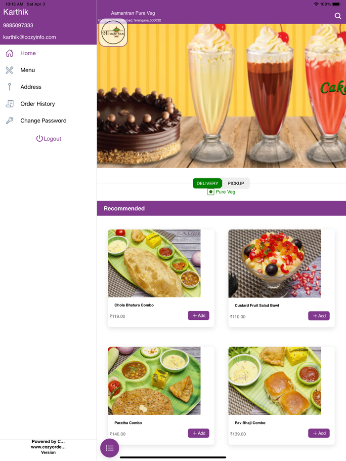Tap the Home house icon
The width and height of the screenshot is (346, 461).
10,53
